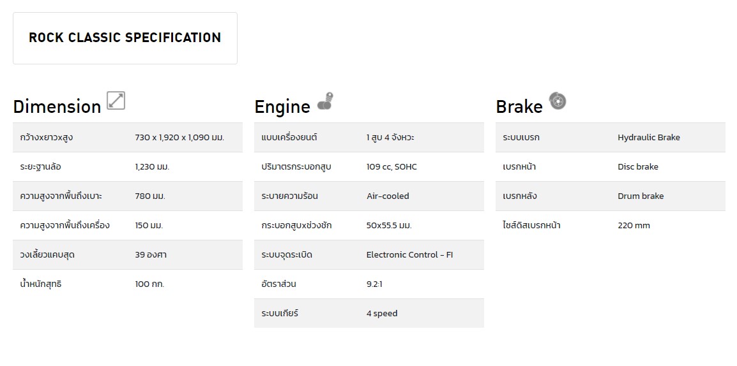Click the label ระยะฐานล้อ
Image resolution: width=737 pixels, height=366 pixels.
(41, 166)
